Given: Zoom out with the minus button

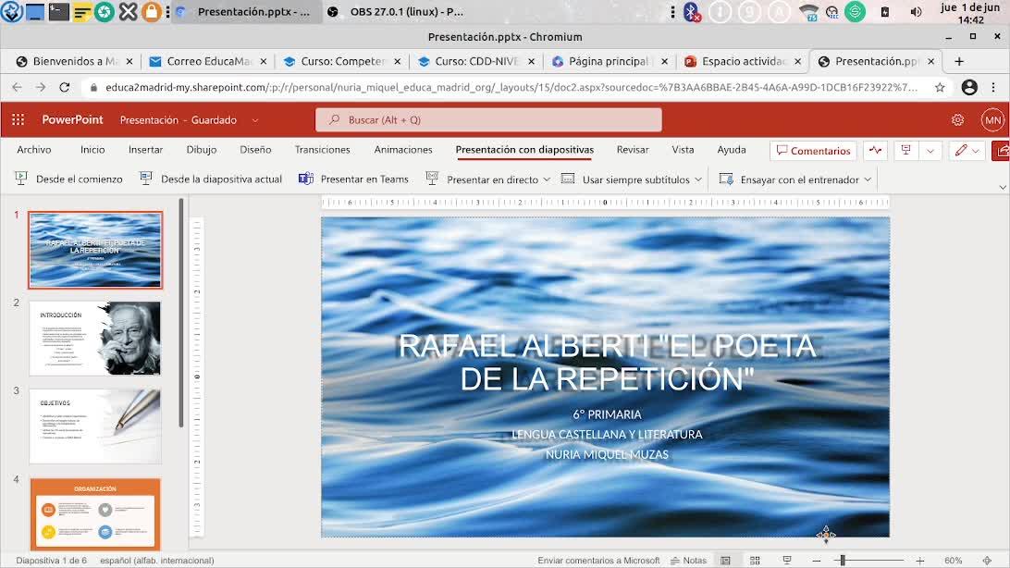Looking at the screenshot, I should point(816,561).
